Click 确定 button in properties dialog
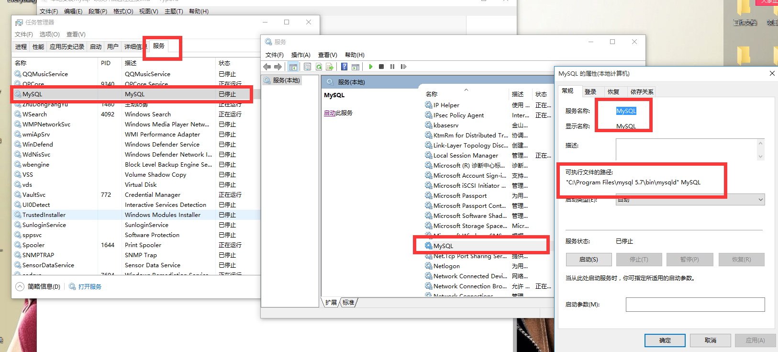 click(x=665, y=341)
